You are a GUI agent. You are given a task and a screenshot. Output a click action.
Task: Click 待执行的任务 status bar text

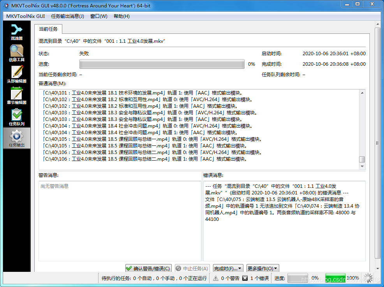pyautogui.click(x=154, y=278)
